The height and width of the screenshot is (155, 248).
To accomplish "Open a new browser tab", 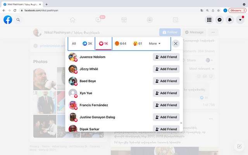I will tap(46, 4).
